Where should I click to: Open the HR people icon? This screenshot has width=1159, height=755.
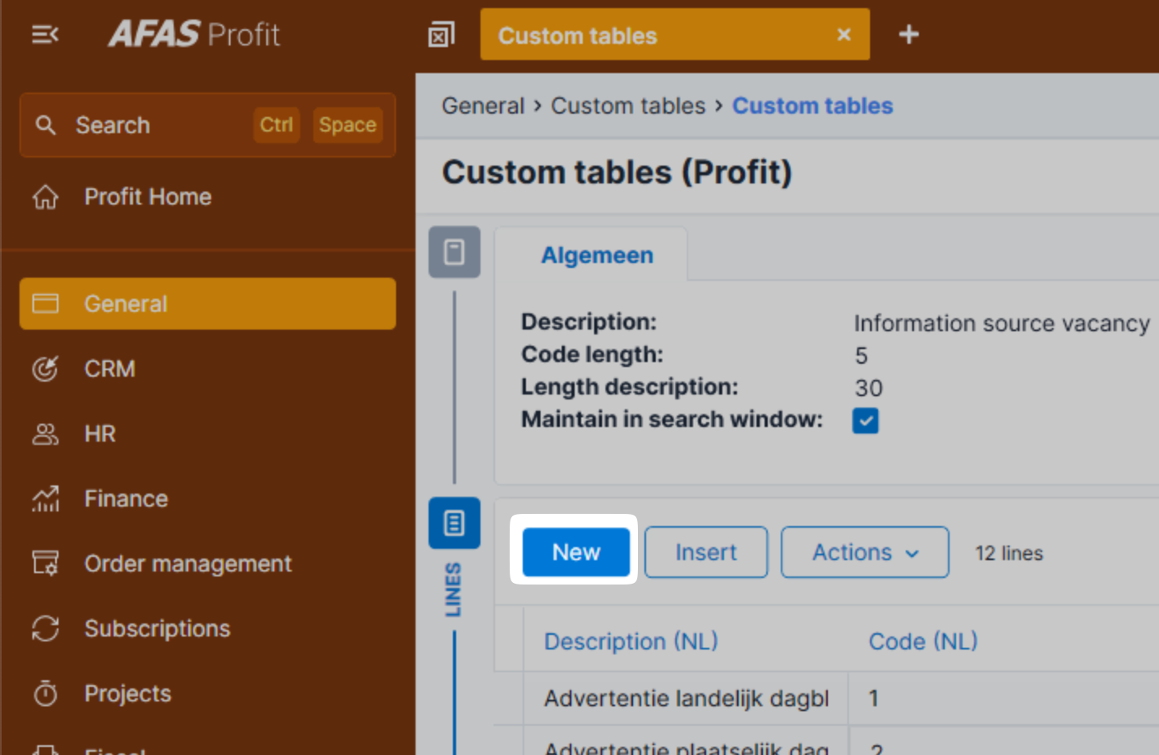click(x=45, y=434)
